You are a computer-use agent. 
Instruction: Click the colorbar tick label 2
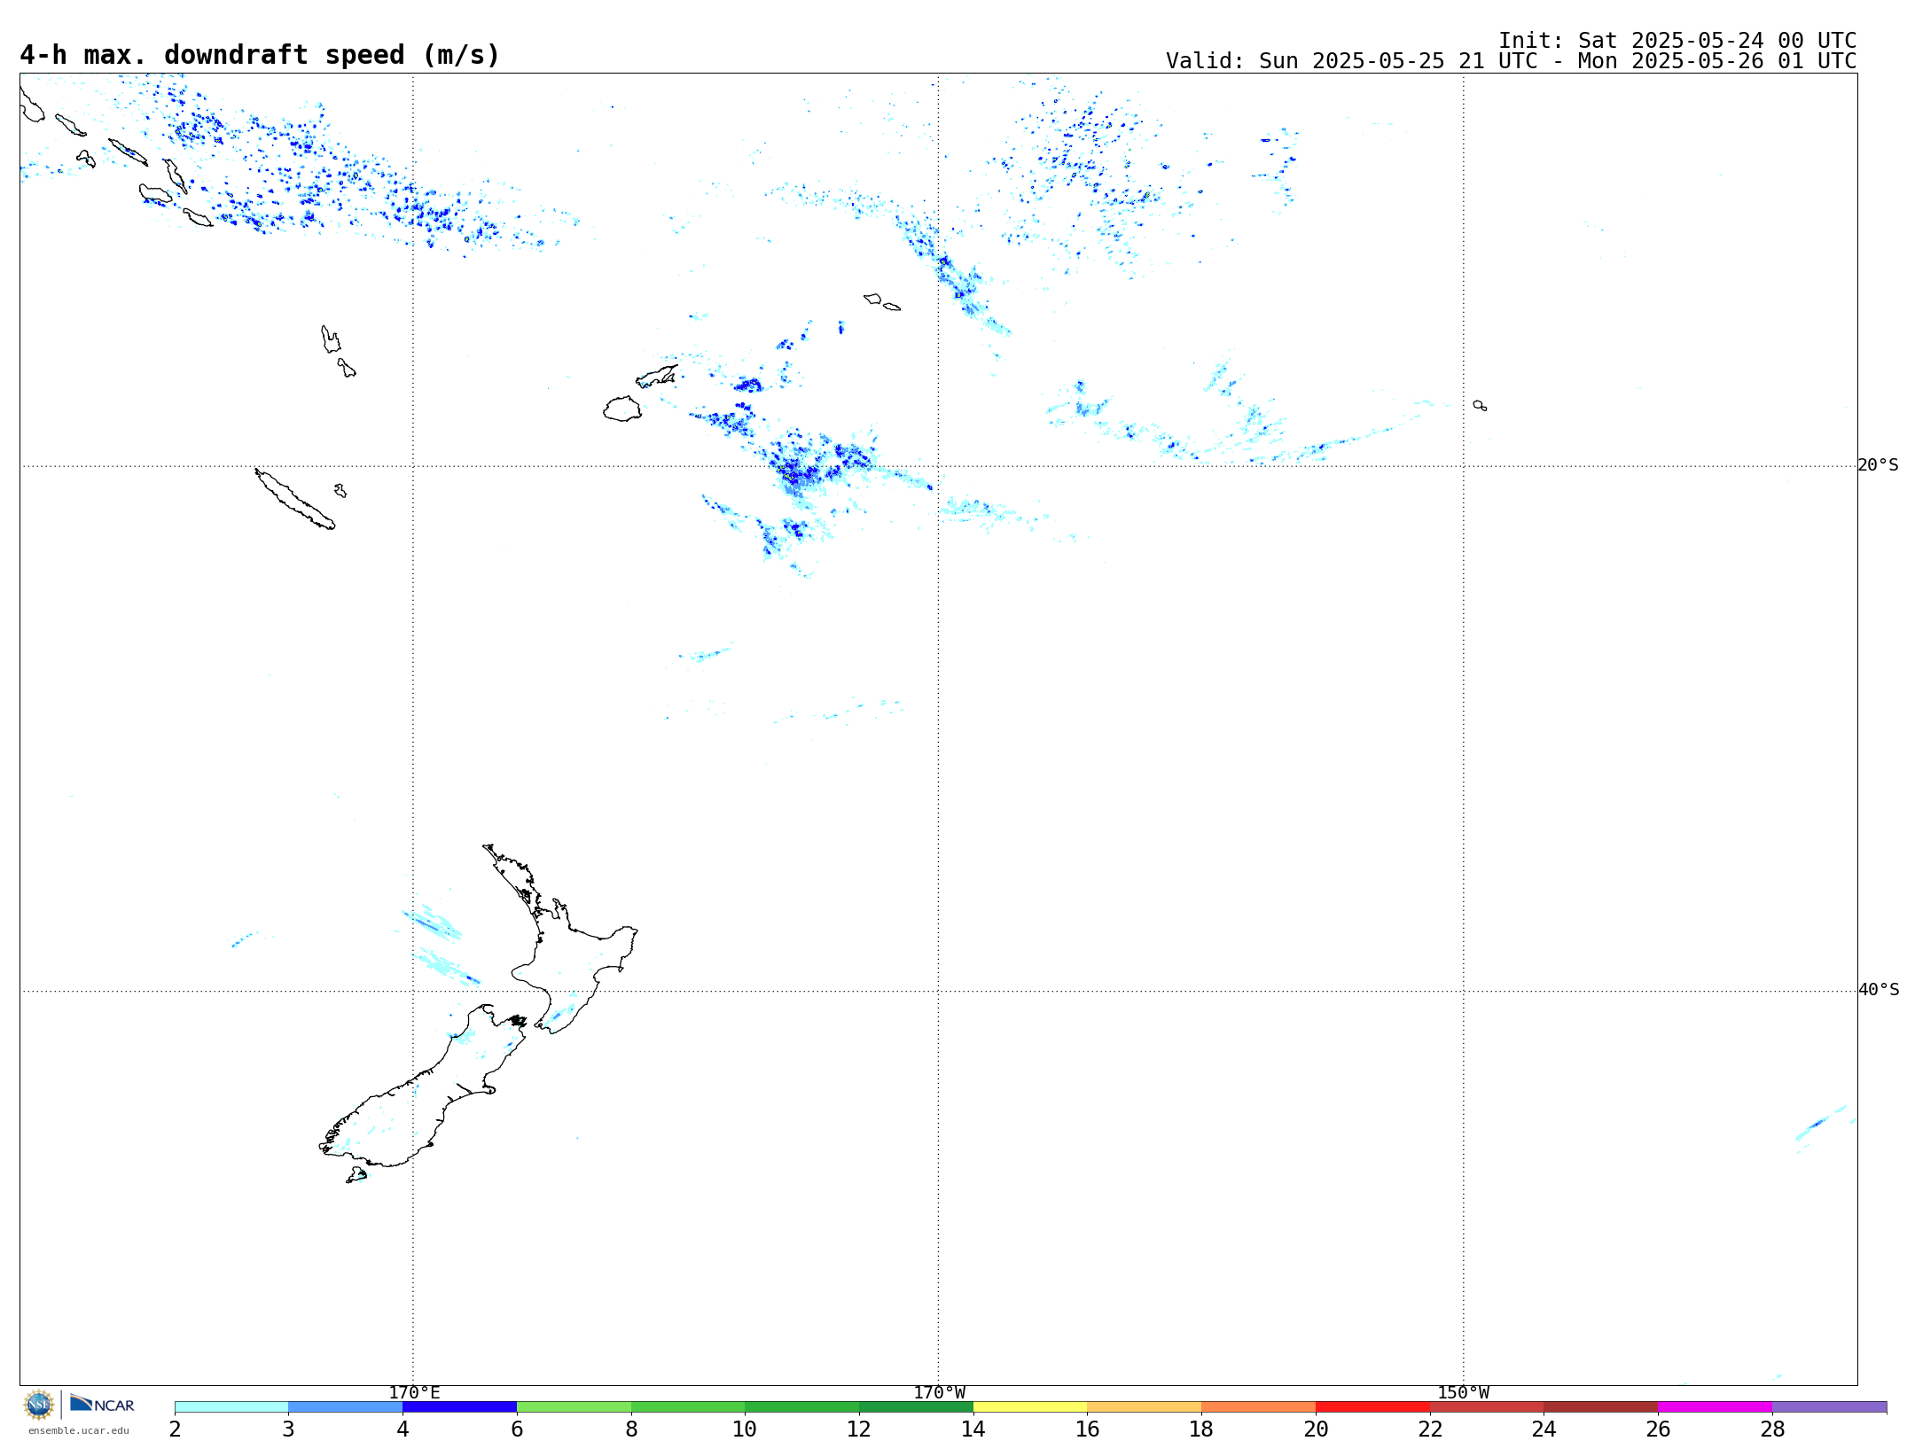pyautogui.click(x=175, y=1429)
